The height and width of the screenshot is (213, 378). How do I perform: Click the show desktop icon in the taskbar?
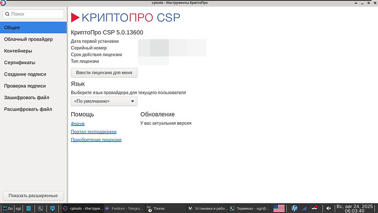(x=52, y=209)
